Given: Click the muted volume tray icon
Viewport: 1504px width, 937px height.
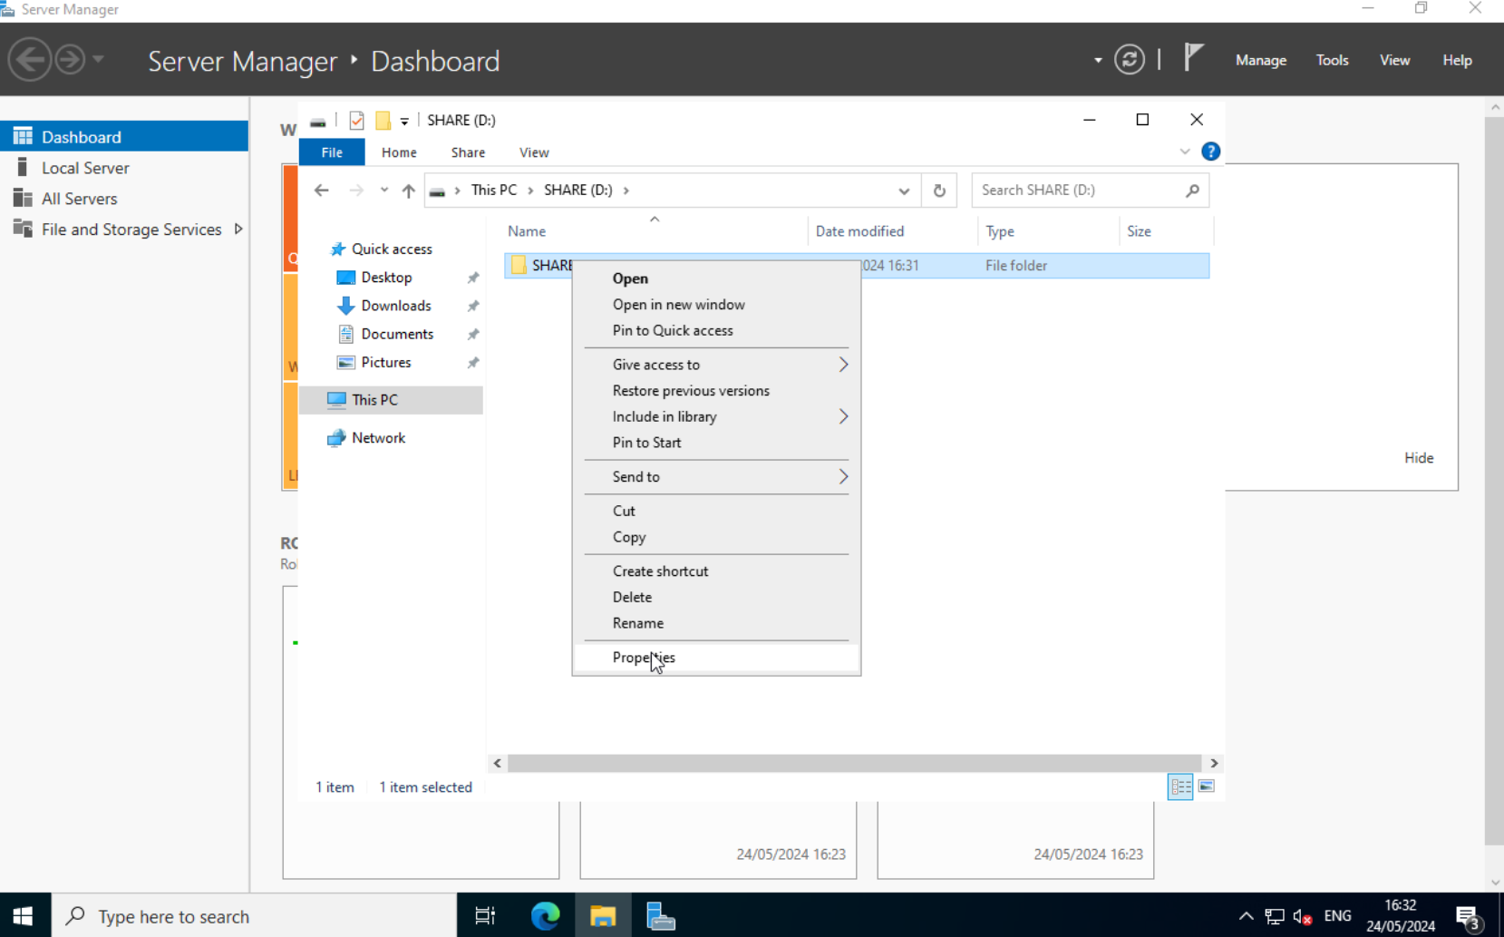Looking at the screenshot, I should 1303,916.
